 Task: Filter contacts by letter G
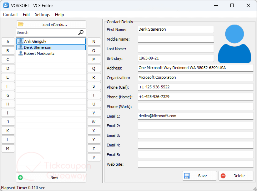click(8, 95)
